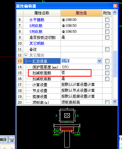
Task: Toggle checkbox for 备注 row
Action: [107, 49]
